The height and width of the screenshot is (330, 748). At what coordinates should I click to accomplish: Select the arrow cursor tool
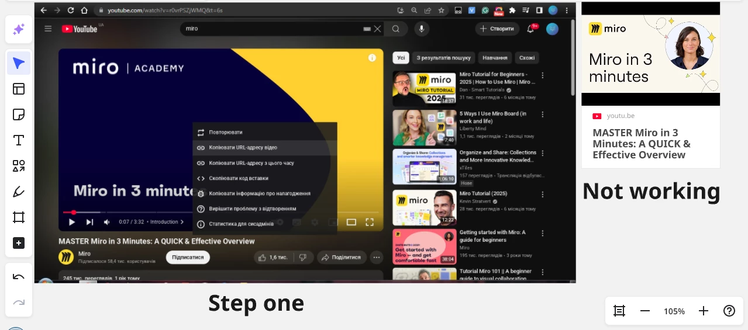(19, 63)
